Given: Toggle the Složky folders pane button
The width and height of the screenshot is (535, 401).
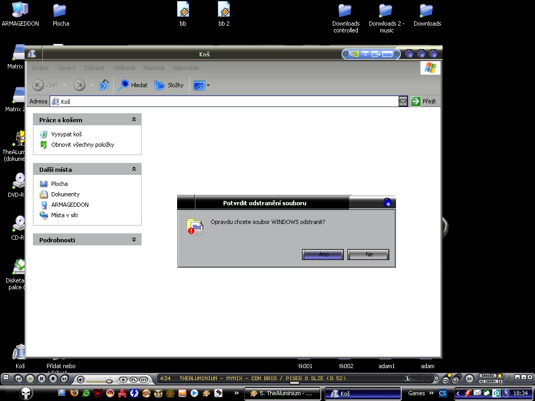Looking at the screenshot, I should [x=169, y=85].
